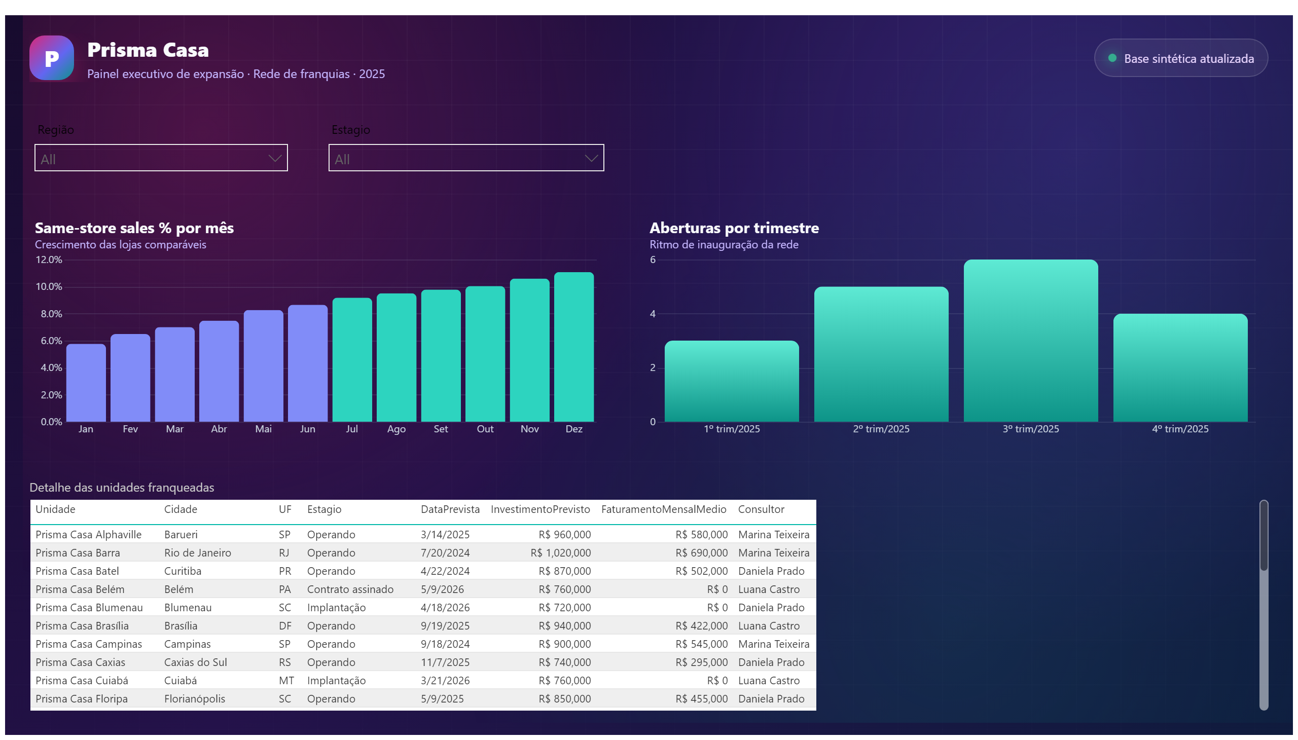The image size is (1298, 740).
Task: Sort table by Consultor column header
Action: (761, 510)
